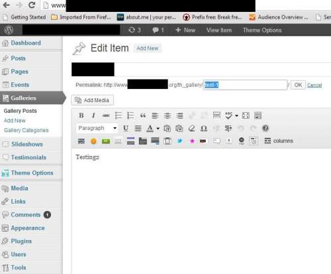Insert the Twitter bird shortcode
The height and width of the screenshot is (274, 331).
tap(180, 141)
